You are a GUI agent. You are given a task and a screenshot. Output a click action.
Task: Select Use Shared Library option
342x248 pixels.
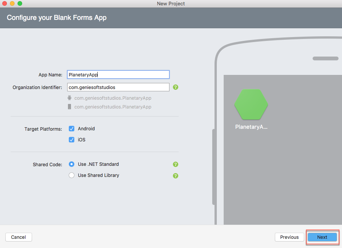(71, 175)
